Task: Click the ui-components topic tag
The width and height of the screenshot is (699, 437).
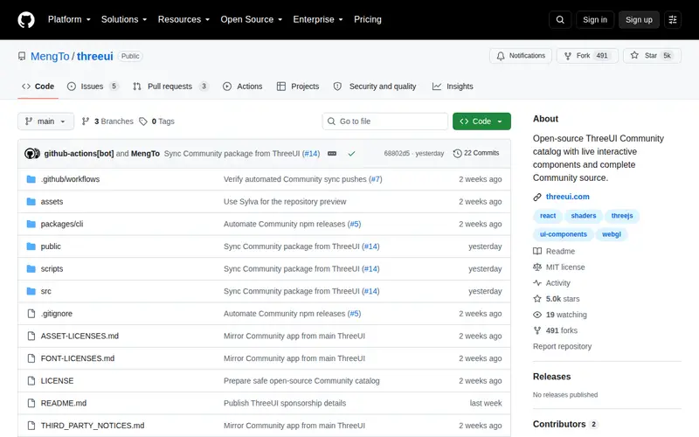Action: point(564,234)
